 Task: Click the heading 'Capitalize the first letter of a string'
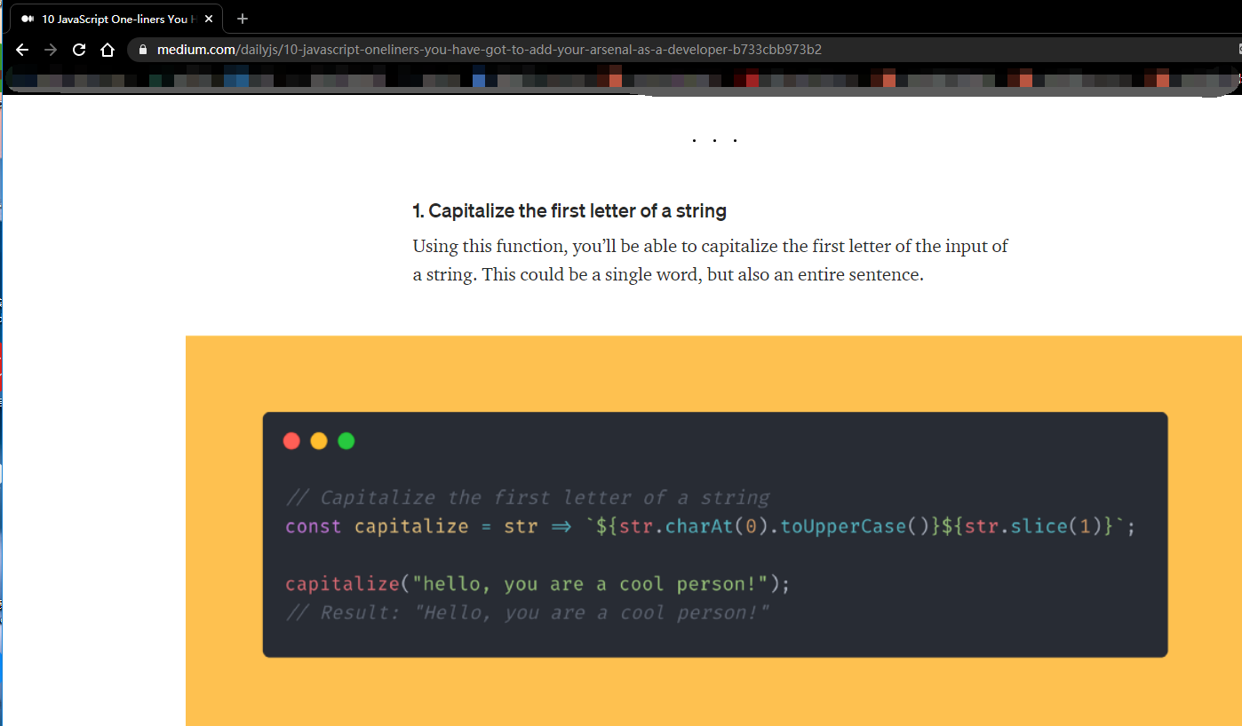[x=569, y=211]
